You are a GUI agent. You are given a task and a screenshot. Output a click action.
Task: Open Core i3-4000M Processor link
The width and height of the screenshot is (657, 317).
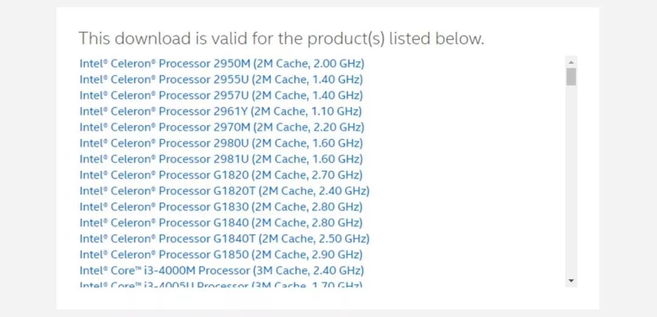222,270
